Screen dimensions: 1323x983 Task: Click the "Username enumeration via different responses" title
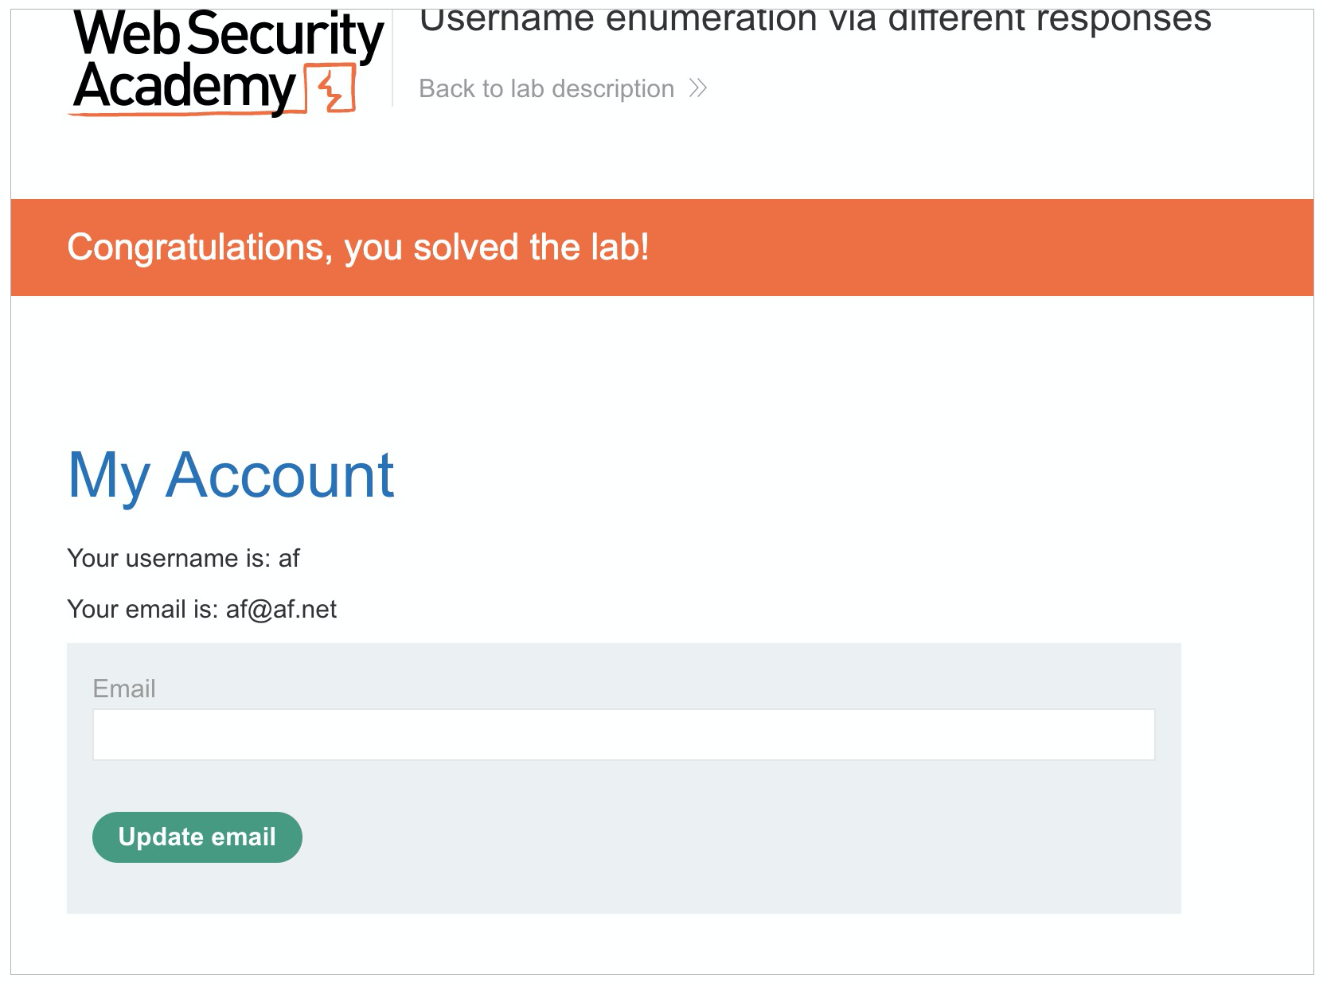pyautogui.click(x=814, y=19)
